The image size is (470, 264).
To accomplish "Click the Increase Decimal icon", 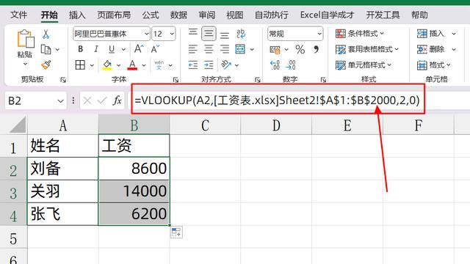I will point(275,65).
